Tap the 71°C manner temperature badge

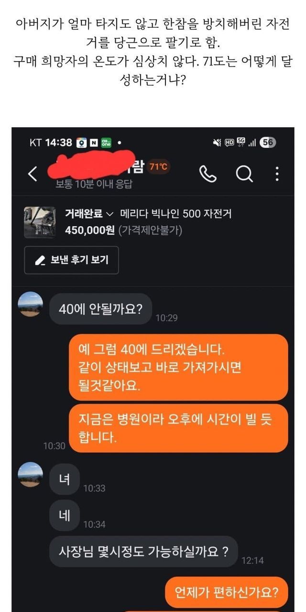coord(158,167)
